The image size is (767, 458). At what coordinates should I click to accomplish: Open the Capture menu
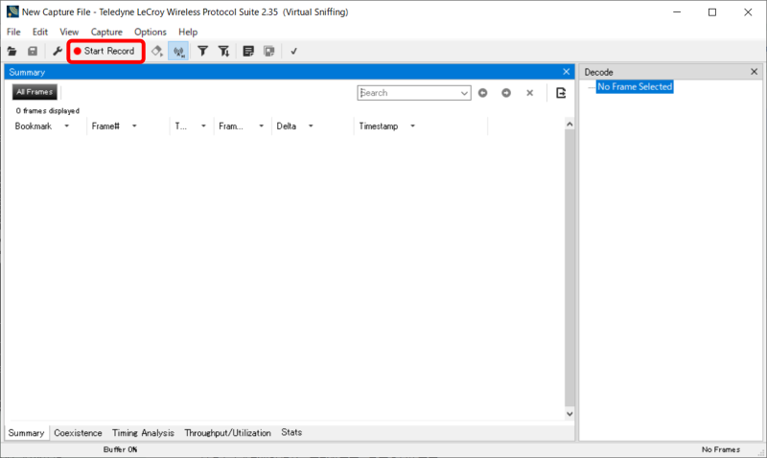point(106,32)
